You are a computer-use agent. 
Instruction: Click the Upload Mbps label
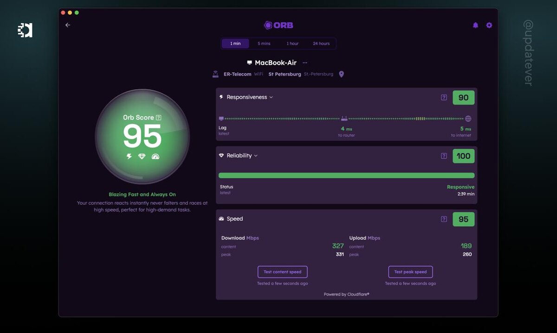365,238
